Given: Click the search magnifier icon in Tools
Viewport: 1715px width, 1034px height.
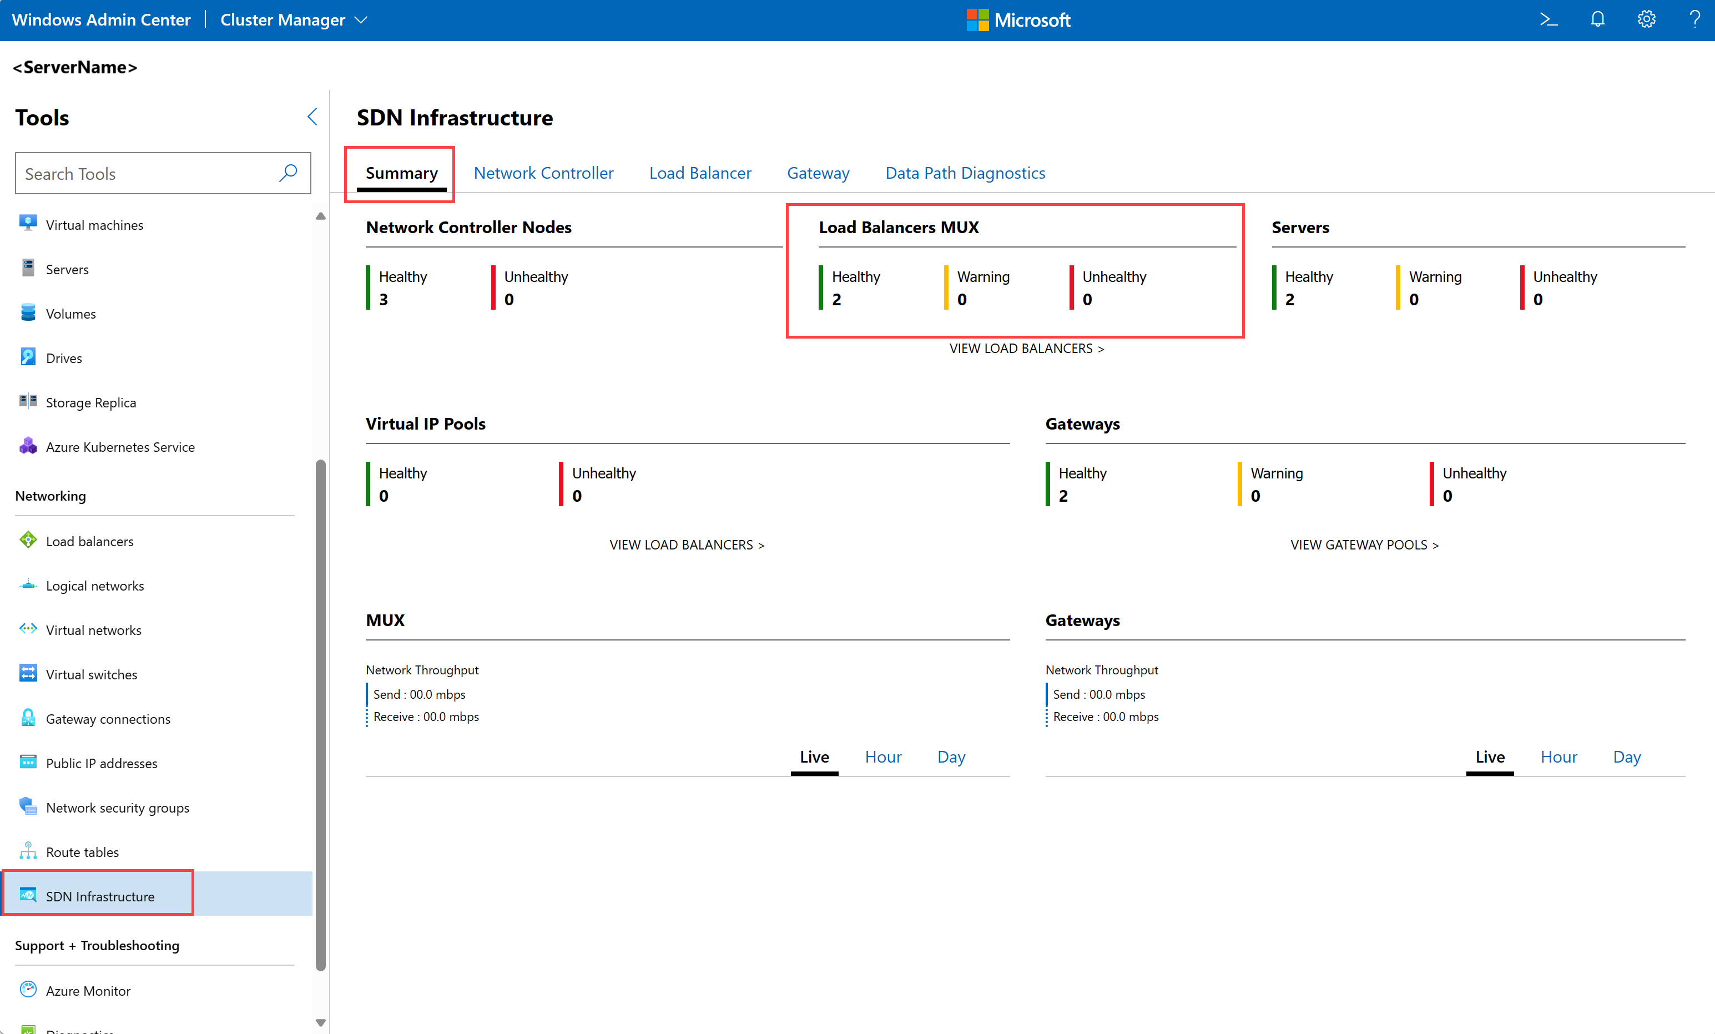Looking at the screenshot, I should click(288, 173).
